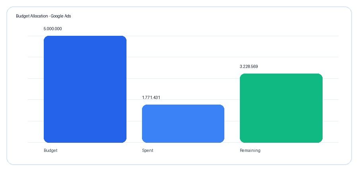Viewport: 358px width, 171px height.
Task: Click the Budget axis label
Action: pos(51,150)
